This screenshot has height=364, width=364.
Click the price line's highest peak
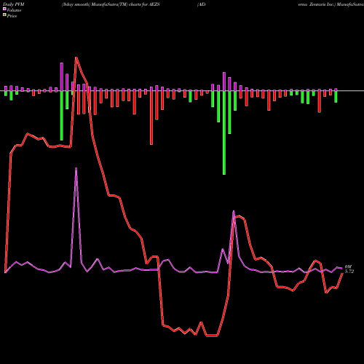(x=76, y=58)
